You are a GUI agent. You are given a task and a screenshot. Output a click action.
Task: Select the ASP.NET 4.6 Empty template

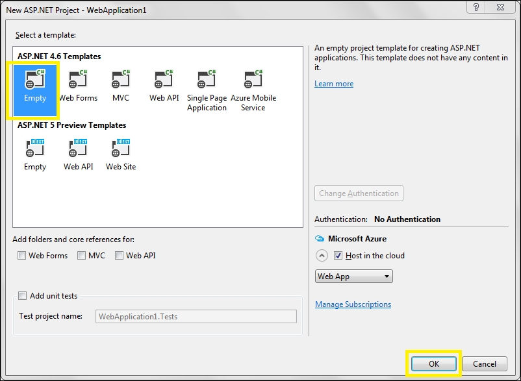pyautogui.click(x=35, y=90)
